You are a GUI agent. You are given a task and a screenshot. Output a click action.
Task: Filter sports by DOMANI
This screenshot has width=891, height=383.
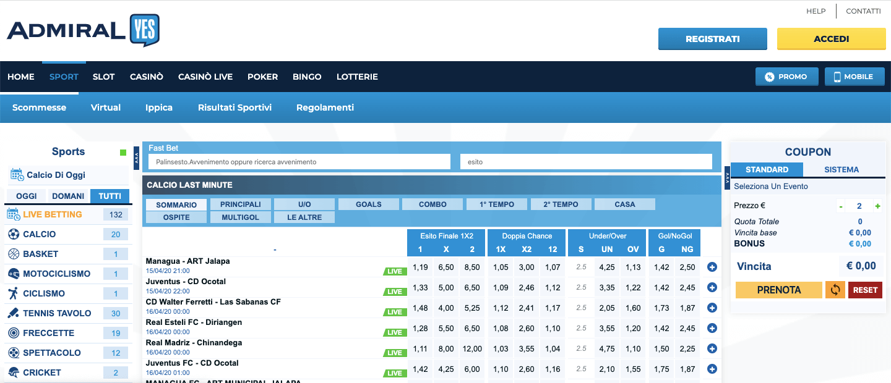68,196
